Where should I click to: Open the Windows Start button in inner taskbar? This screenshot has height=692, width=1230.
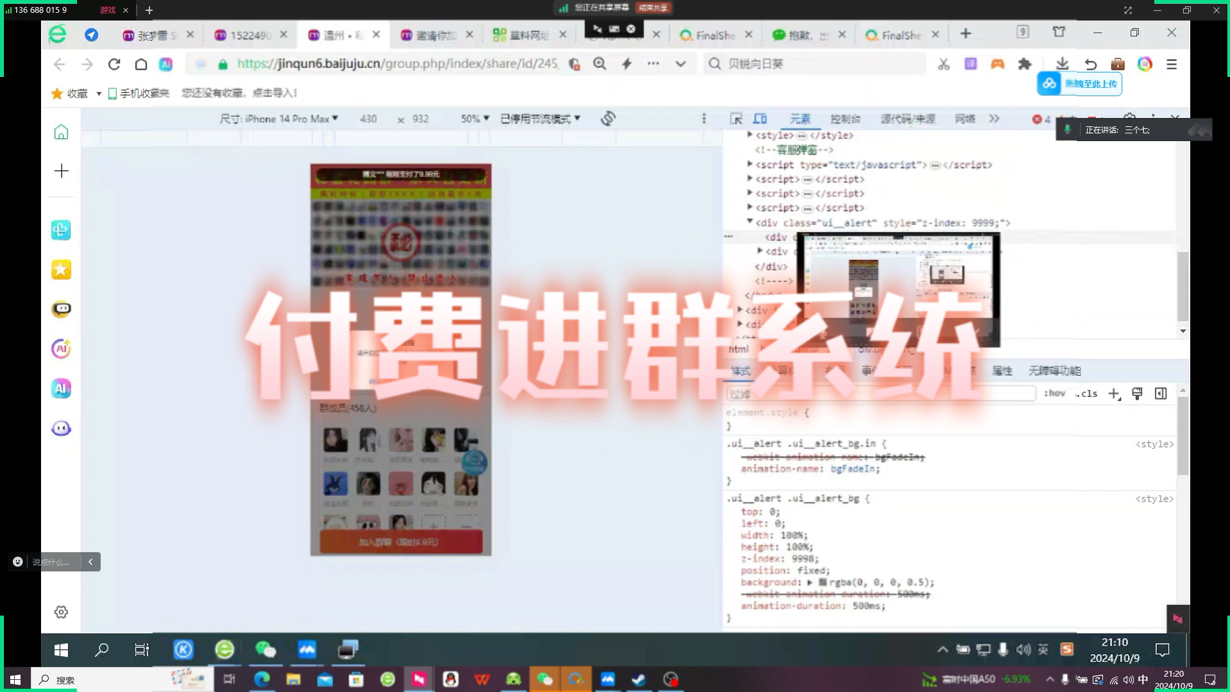coord(61,650)
